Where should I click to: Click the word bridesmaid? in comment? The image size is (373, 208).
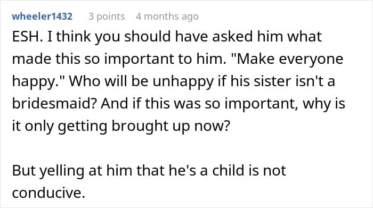pos(54,103)
